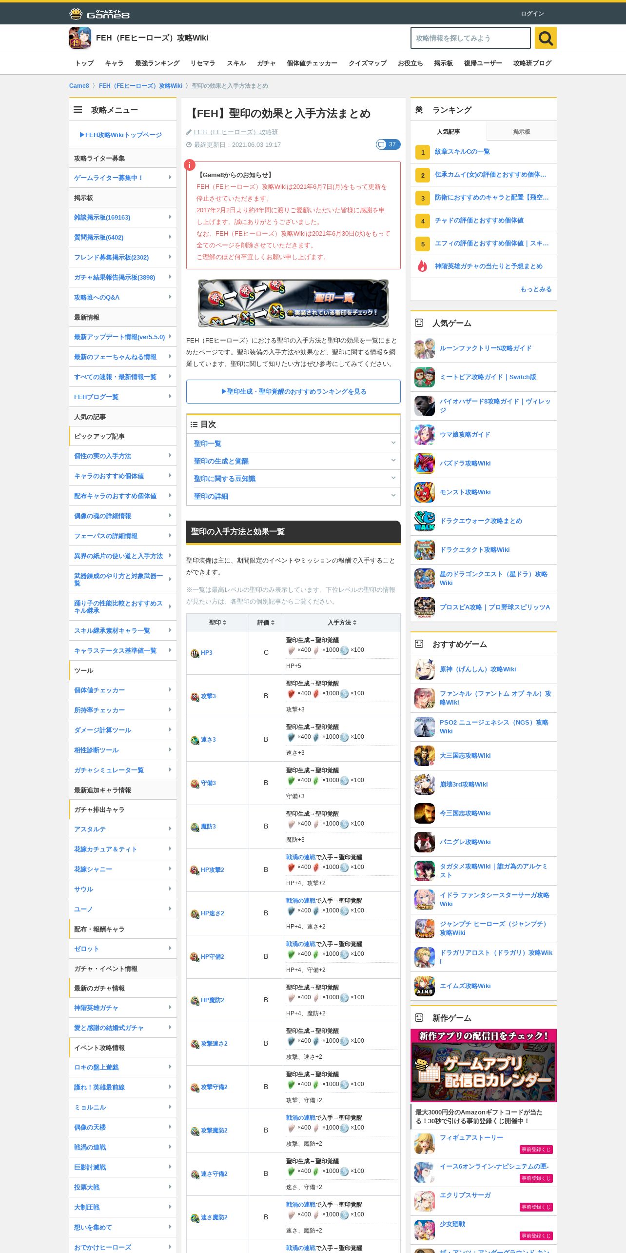This screenshot has height=1253, width=626.
Task: Click the 速さ3 seal icon in table
Action: [x=195, y=740]
